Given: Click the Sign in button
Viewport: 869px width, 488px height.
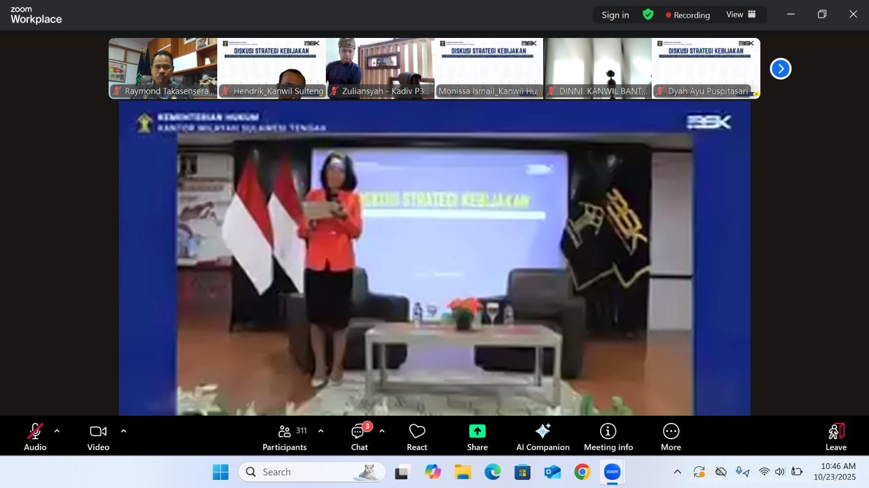Looking at the screenshot, I should coord(615,15).
